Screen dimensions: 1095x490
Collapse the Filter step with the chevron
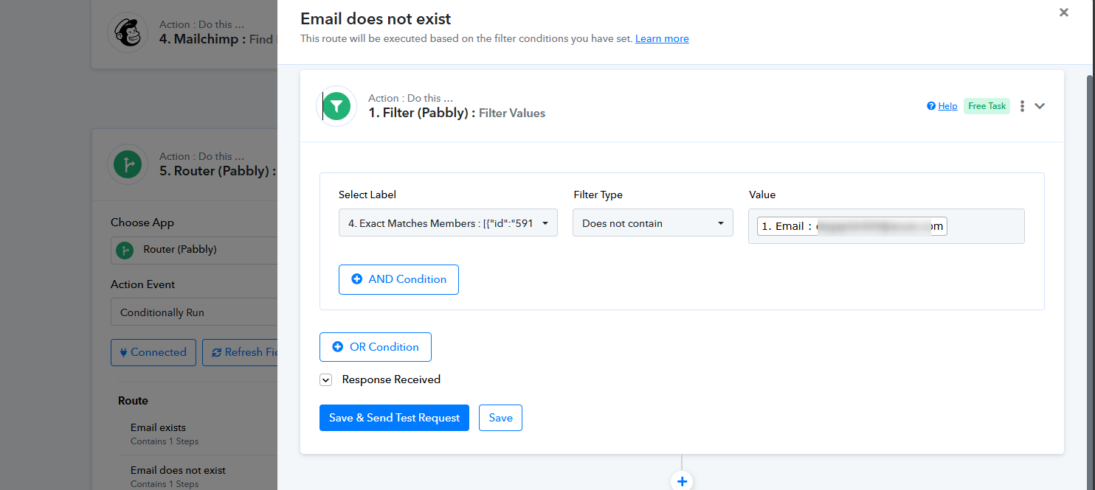pos(1040,106)
